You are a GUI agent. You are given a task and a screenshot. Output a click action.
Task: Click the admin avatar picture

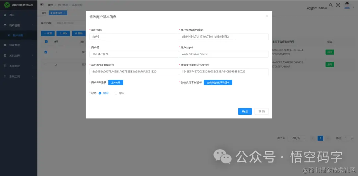(347, 6)
